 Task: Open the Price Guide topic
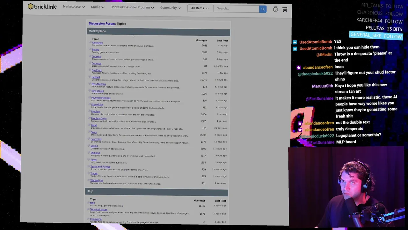point(97,104)
